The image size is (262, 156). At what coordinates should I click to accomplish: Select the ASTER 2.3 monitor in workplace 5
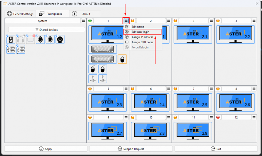click(x=108, y=103)
